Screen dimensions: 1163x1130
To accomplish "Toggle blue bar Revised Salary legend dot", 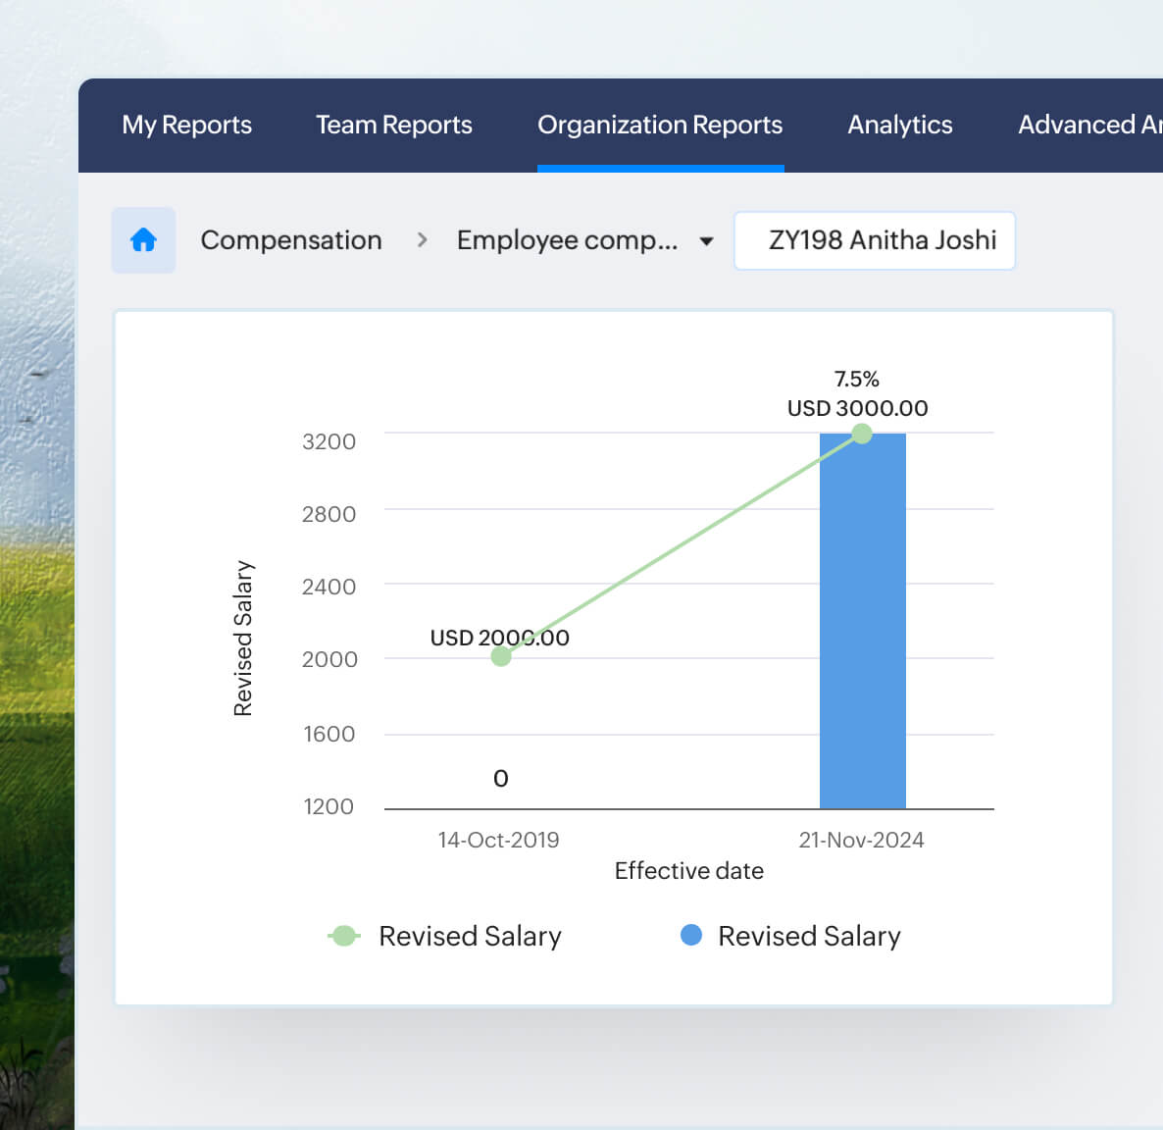I will (691, 936).
